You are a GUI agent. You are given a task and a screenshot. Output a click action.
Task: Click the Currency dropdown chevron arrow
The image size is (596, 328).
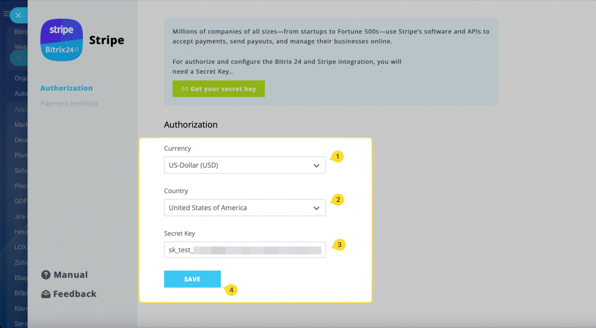(x=317, y=165)
